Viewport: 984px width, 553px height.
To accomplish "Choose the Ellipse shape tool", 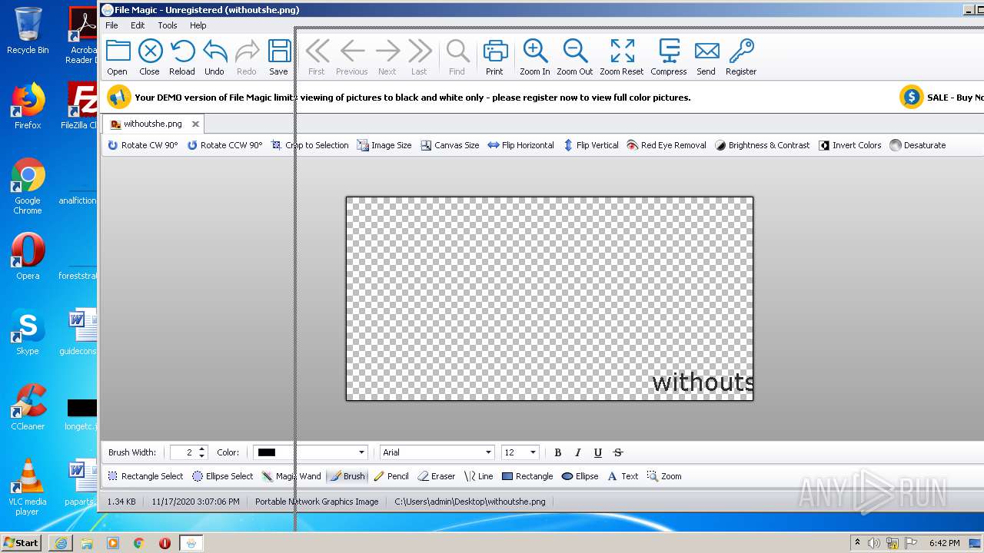I will pos(580,476).
